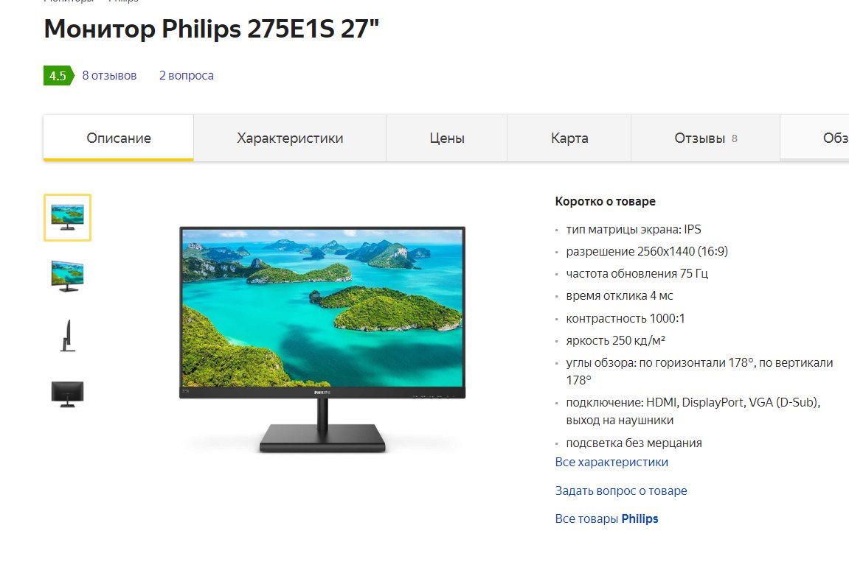Viewport: 849px width, 573px height.
Task: Select the first front-view monitor thumbnail
Action: (67, 217)
